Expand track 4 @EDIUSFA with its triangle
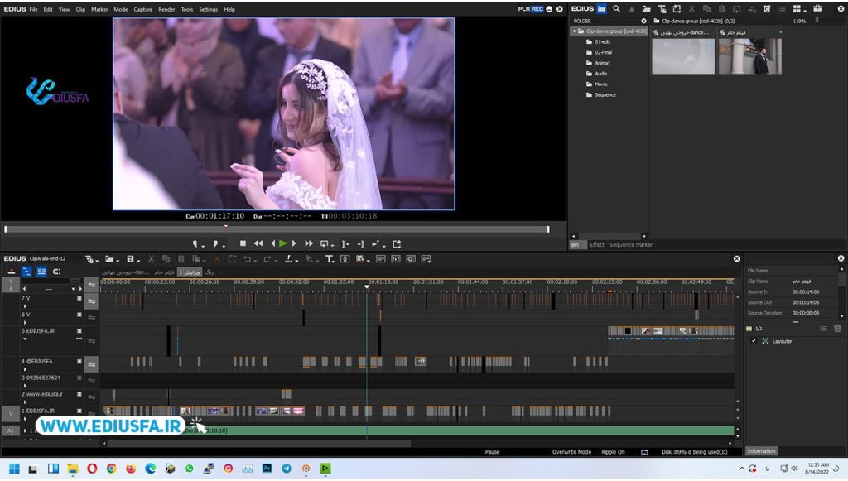This screenshot has height=481, width=848. [25, 370]
